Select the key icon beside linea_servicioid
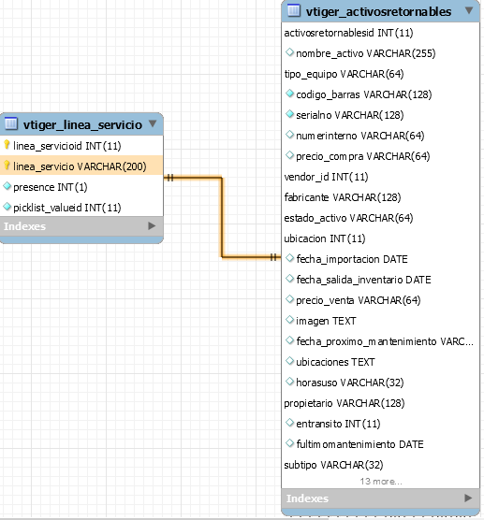This screenshot has width=484, height=520. click(x=7, y=145)
